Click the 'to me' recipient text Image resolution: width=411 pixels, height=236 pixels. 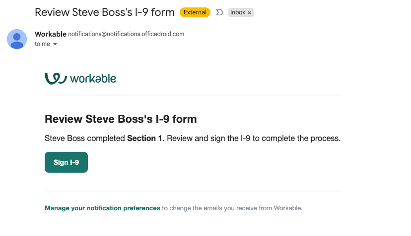tap(42, 44)
